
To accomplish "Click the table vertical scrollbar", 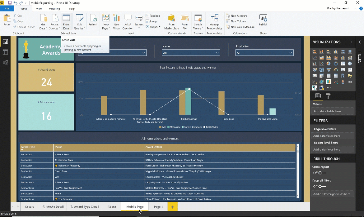I will tap(298, 171).
